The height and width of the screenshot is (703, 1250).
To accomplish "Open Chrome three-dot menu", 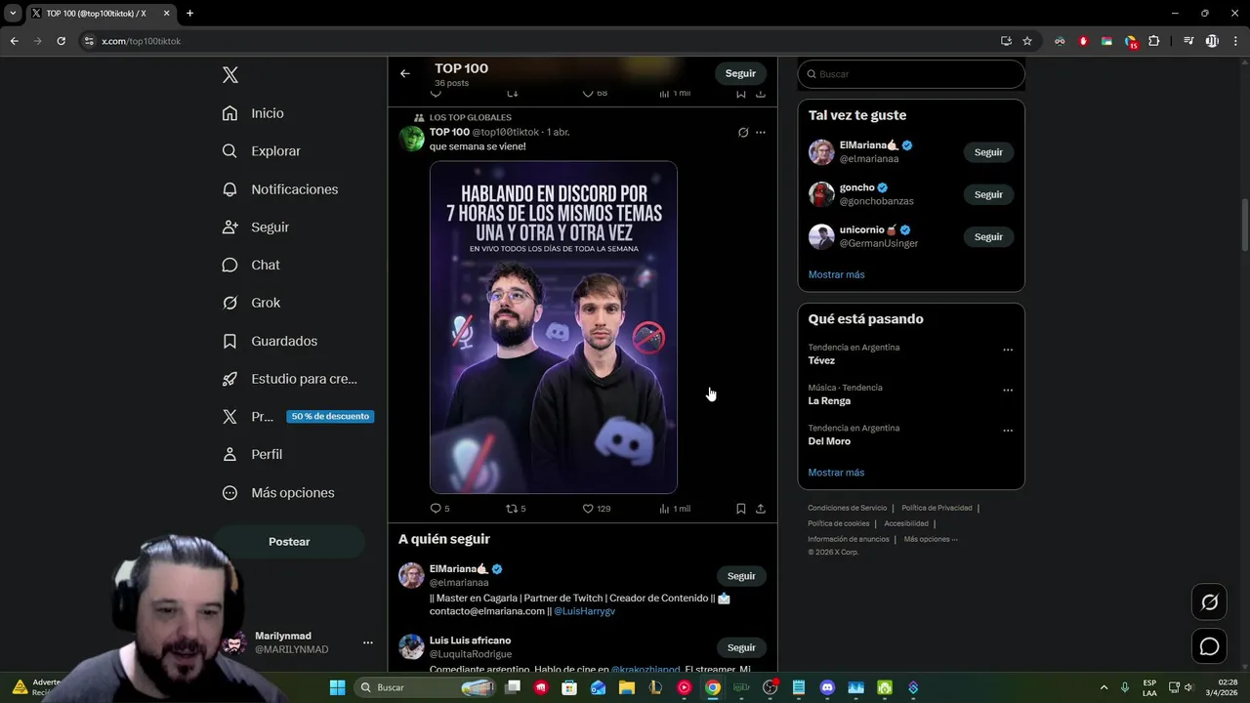I will tap(1235, 41).
